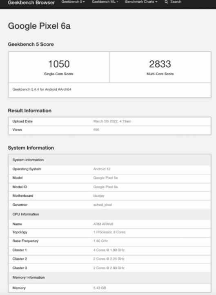
Task: Open the Benchmark Charts dropdown
Action: pyautogui.click(x=141, y=2)
